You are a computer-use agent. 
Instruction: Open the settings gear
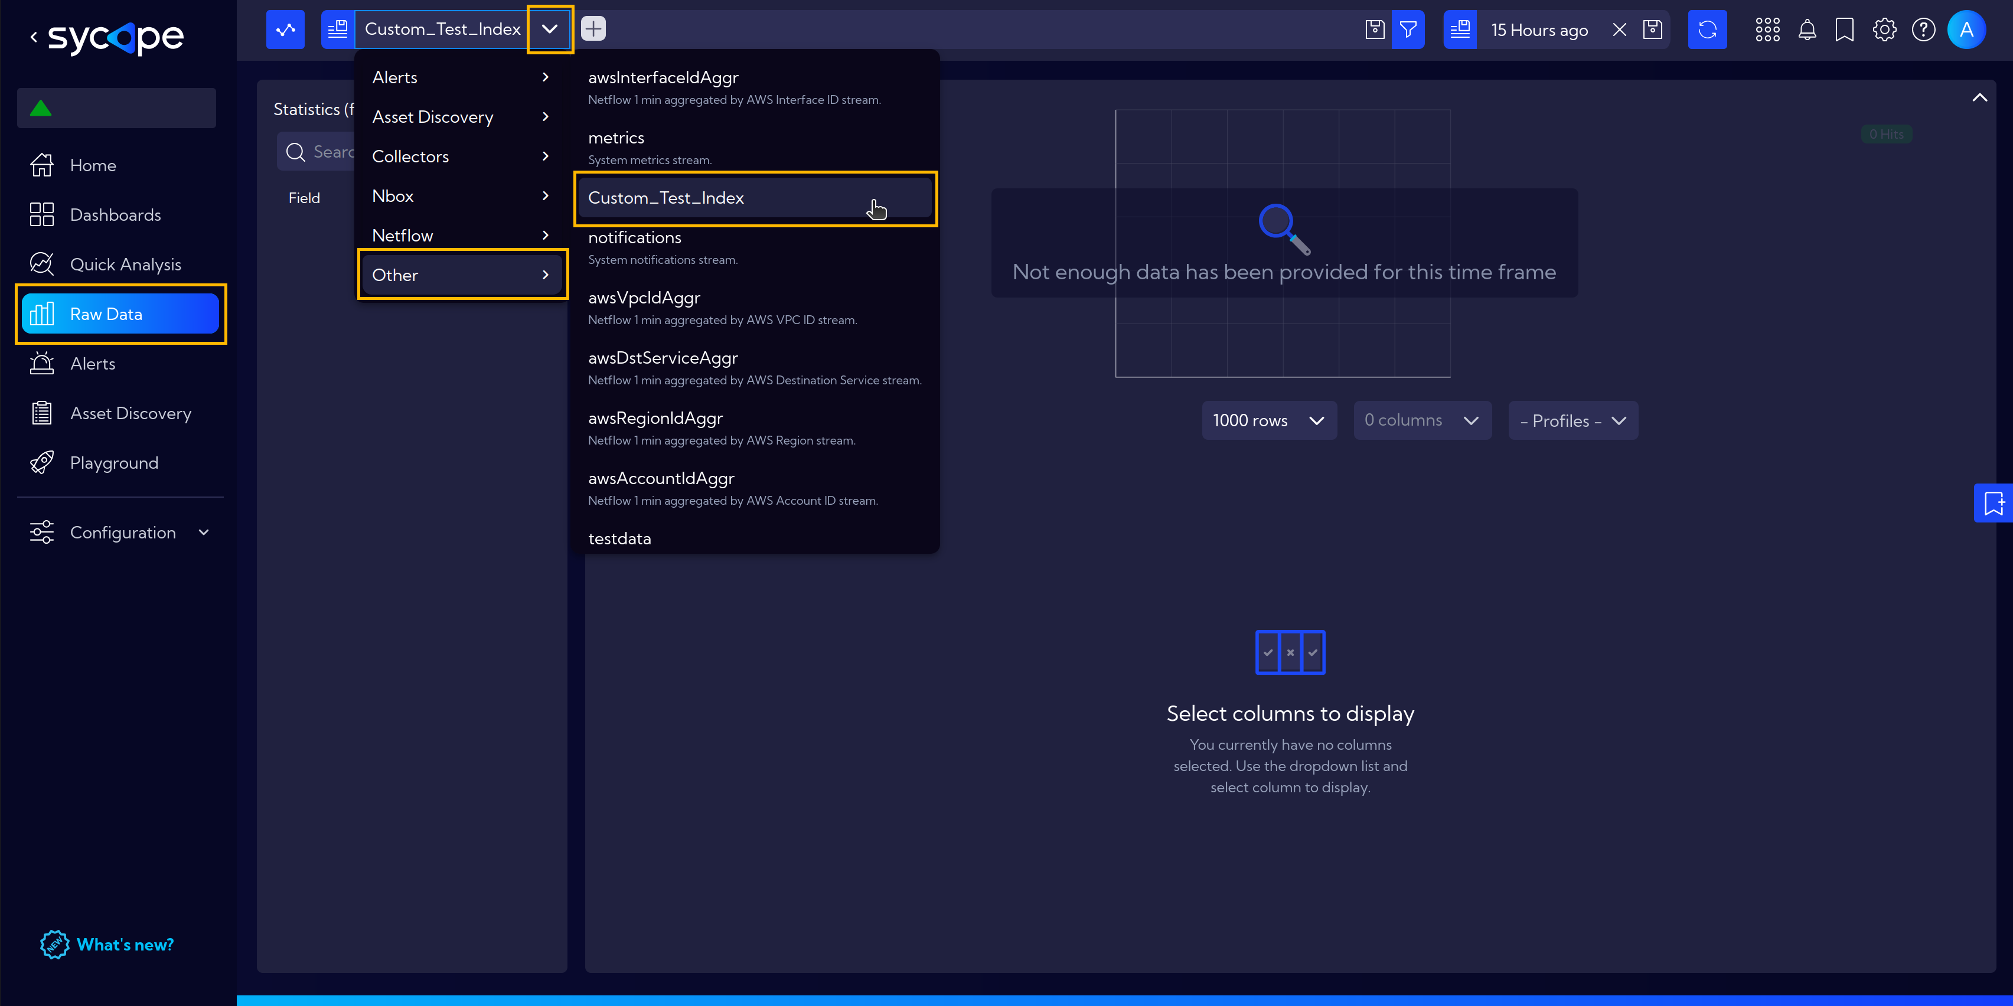(x=1884, y=30)
